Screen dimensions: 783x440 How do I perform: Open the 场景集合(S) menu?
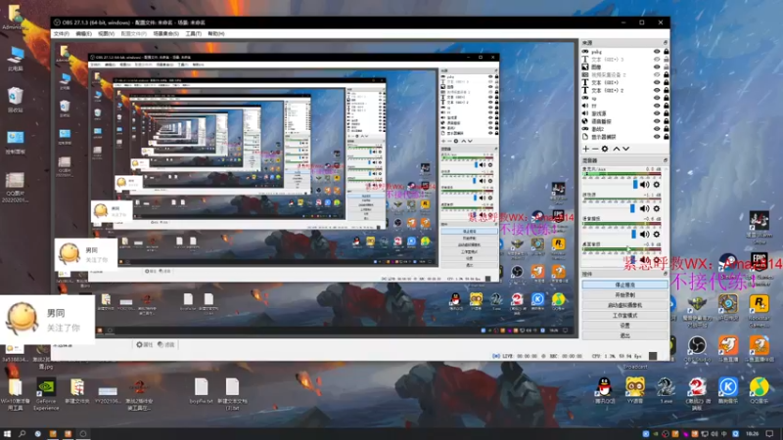(165, 33)
